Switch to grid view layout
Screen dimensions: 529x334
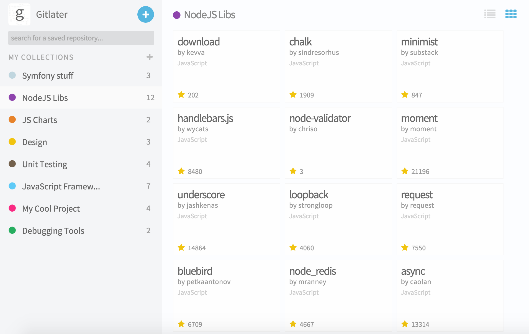click(x=511, y=14)
